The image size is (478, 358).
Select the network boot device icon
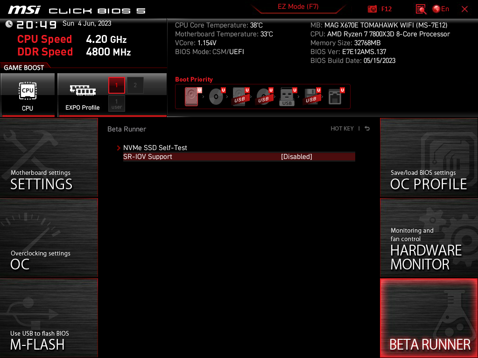coord(335,97)
